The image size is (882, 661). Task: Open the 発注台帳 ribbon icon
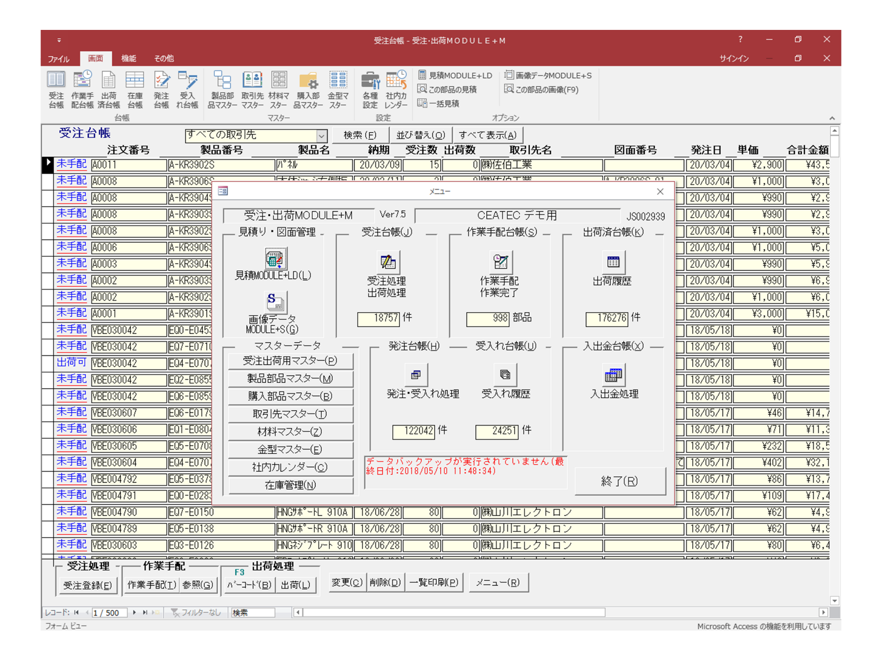point(161,90)
